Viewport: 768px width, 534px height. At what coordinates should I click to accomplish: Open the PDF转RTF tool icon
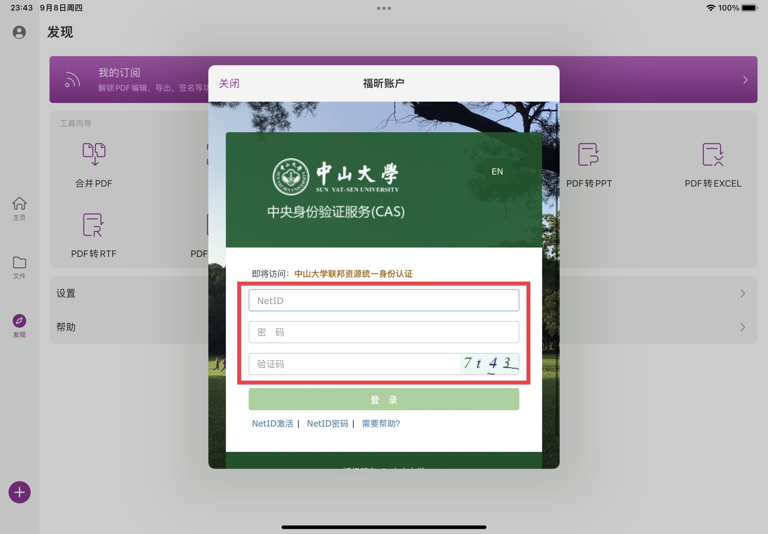93,225
